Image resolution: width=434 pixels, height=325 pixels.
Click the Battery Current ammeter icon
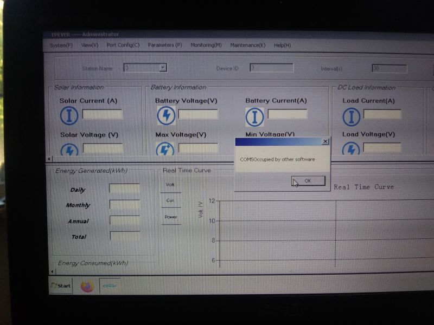(x=254, y=117)
